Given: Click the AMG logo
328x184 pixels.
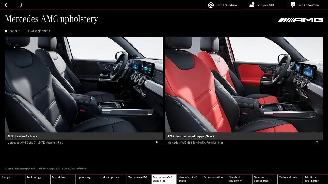Looking at the screenshot, I should point(300,19).
